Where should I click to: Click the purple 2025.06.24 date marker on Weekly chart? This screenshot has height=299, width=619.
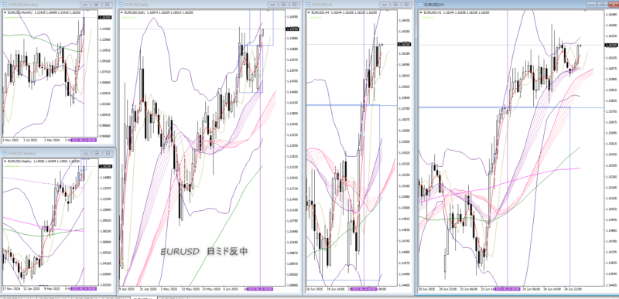coord(84,289)
